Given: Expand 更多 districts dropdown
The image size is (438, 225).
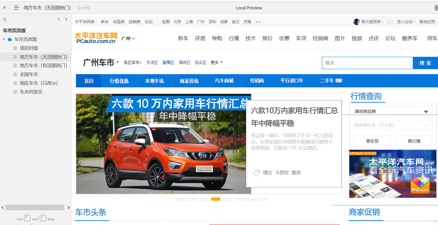Looking at the screenshot, I should point(217,62).
